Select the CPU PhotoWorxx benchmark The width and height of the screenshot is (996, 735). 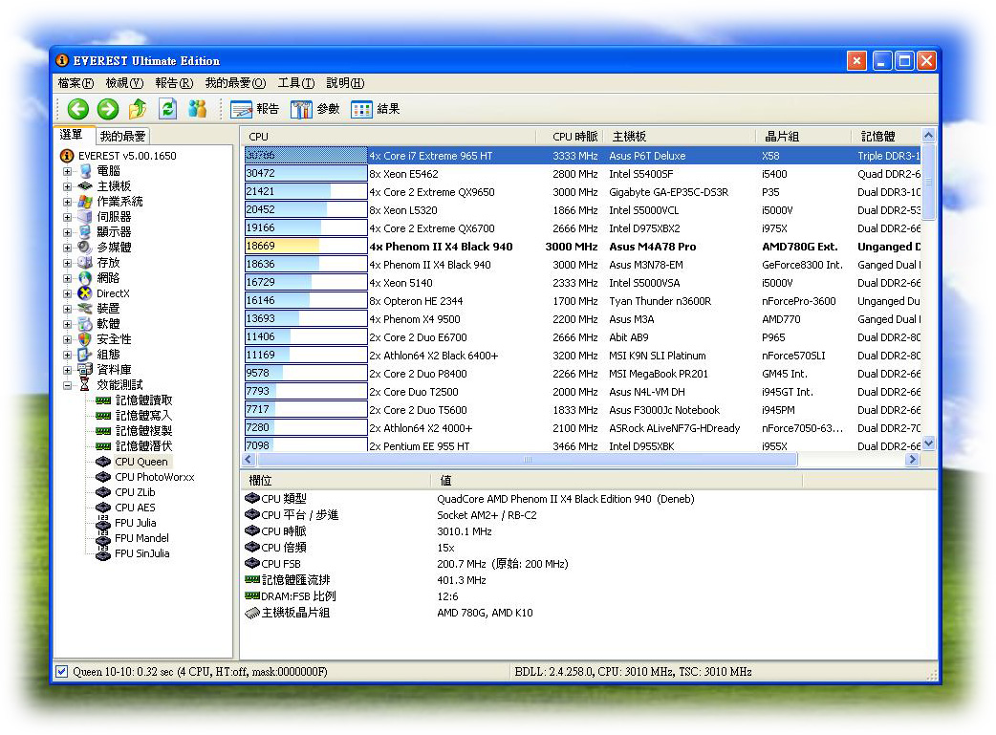(154, 477)
